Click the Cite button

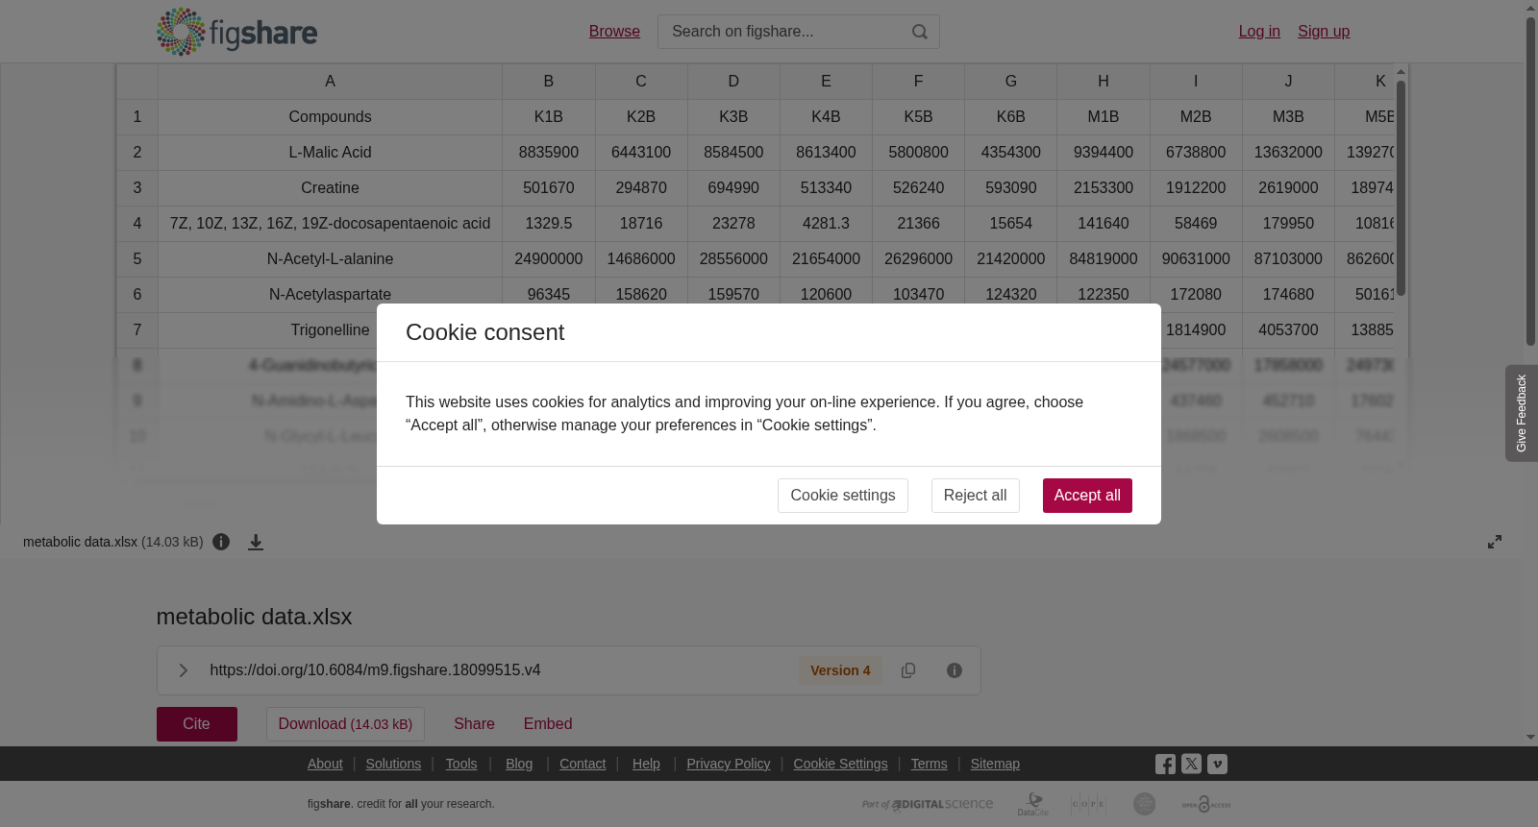pyautogui.click(x=197, y=724)
